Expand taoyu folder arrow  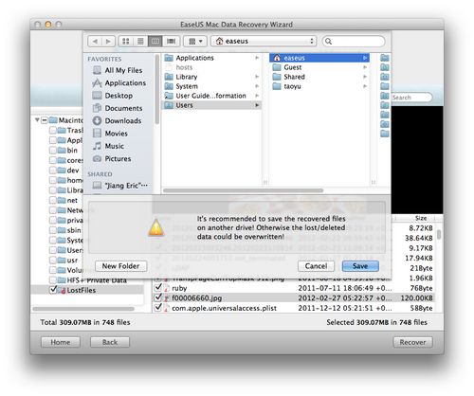coord(365,86)
